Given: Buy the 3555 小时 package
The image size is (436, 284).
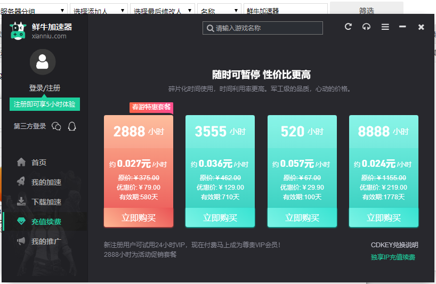Looking at the screenshot, I should tap(220, 217).
